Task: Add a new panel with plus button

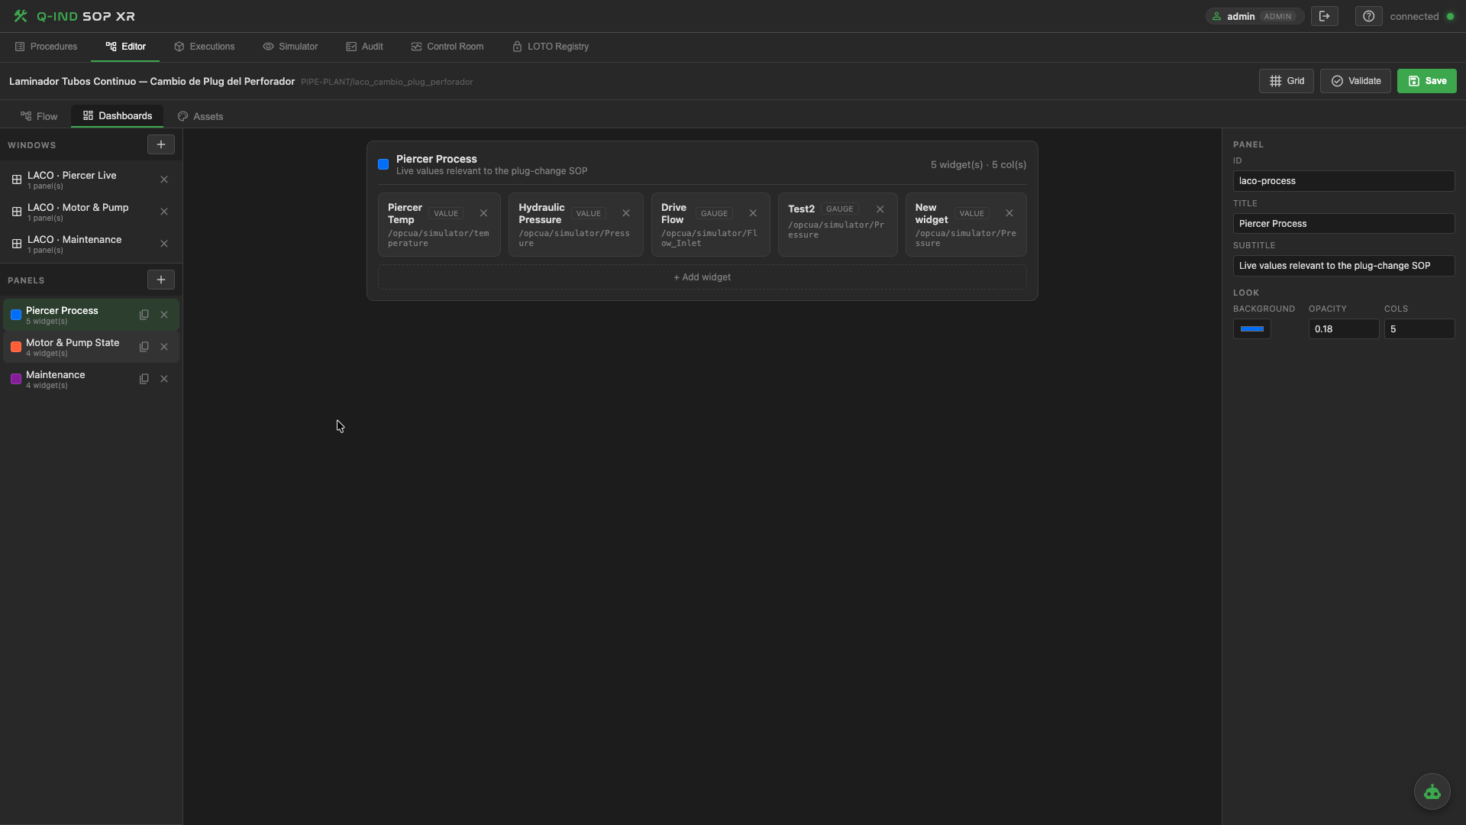Action: point(161,280)
